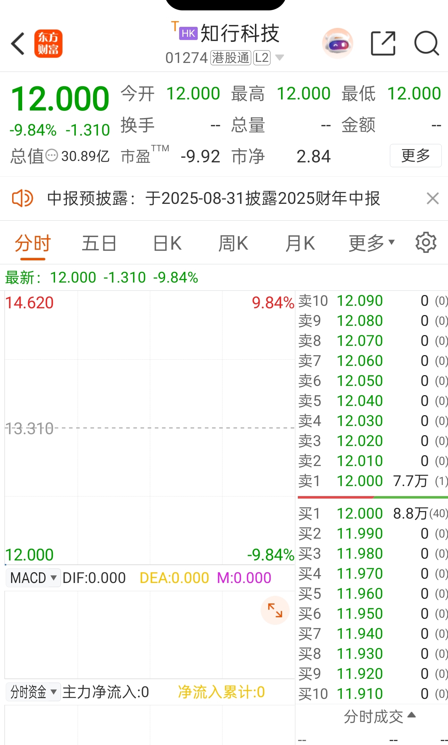Select the 买6 11.950 order row

[x=373, y=614]
